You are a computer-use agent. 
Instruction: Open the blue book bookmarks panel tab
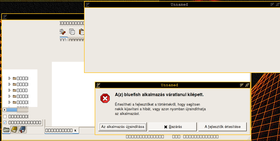22,130
